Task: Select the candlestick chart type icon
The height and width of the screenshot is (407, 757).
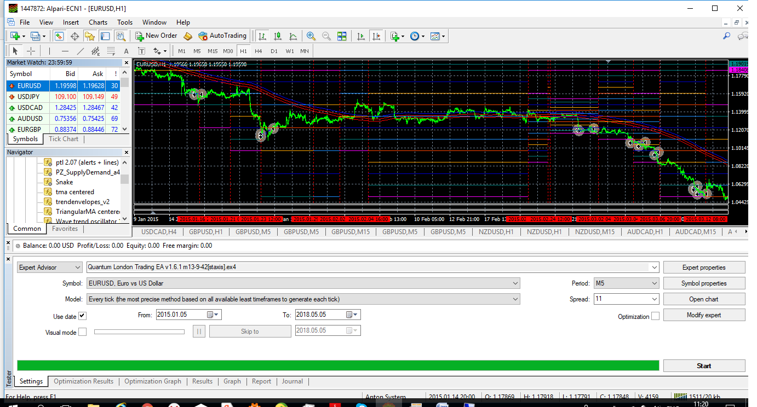Action: coord(278,36)
